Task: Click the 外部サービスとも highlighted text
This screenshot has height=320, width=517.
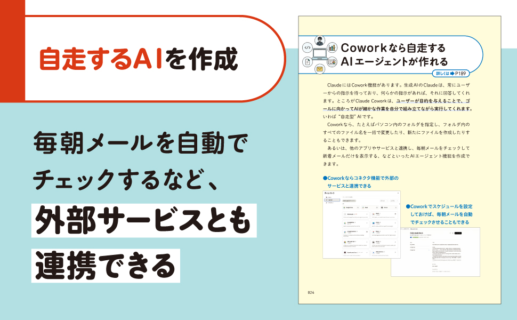Action: coord(144,220)
